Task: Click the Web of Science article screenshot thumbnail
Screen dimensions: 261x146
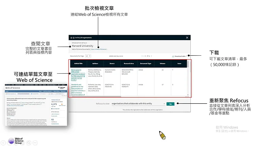Action: pyautogui.click(x=36, y=105)
